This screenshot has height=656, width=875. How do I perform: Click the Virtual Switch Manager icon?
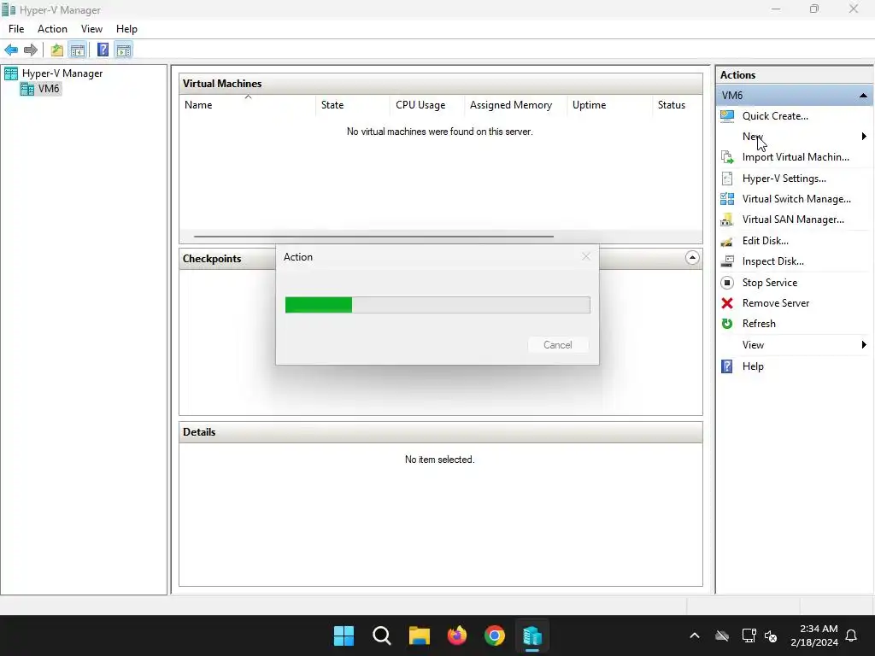tap(727, 198)
